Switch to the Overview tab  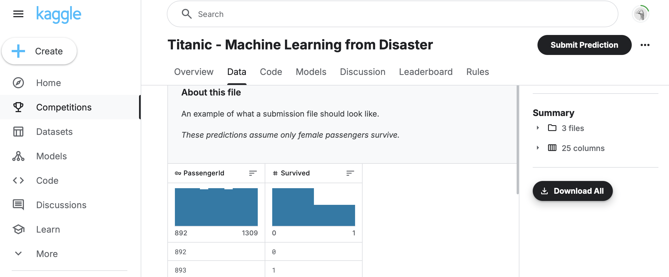(194, 72)
